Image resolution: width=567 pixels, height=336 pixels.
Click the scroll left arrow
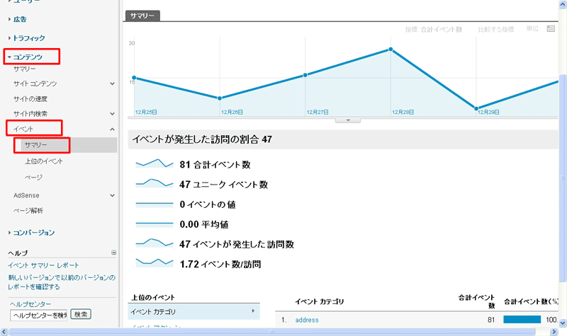point(4,332)
